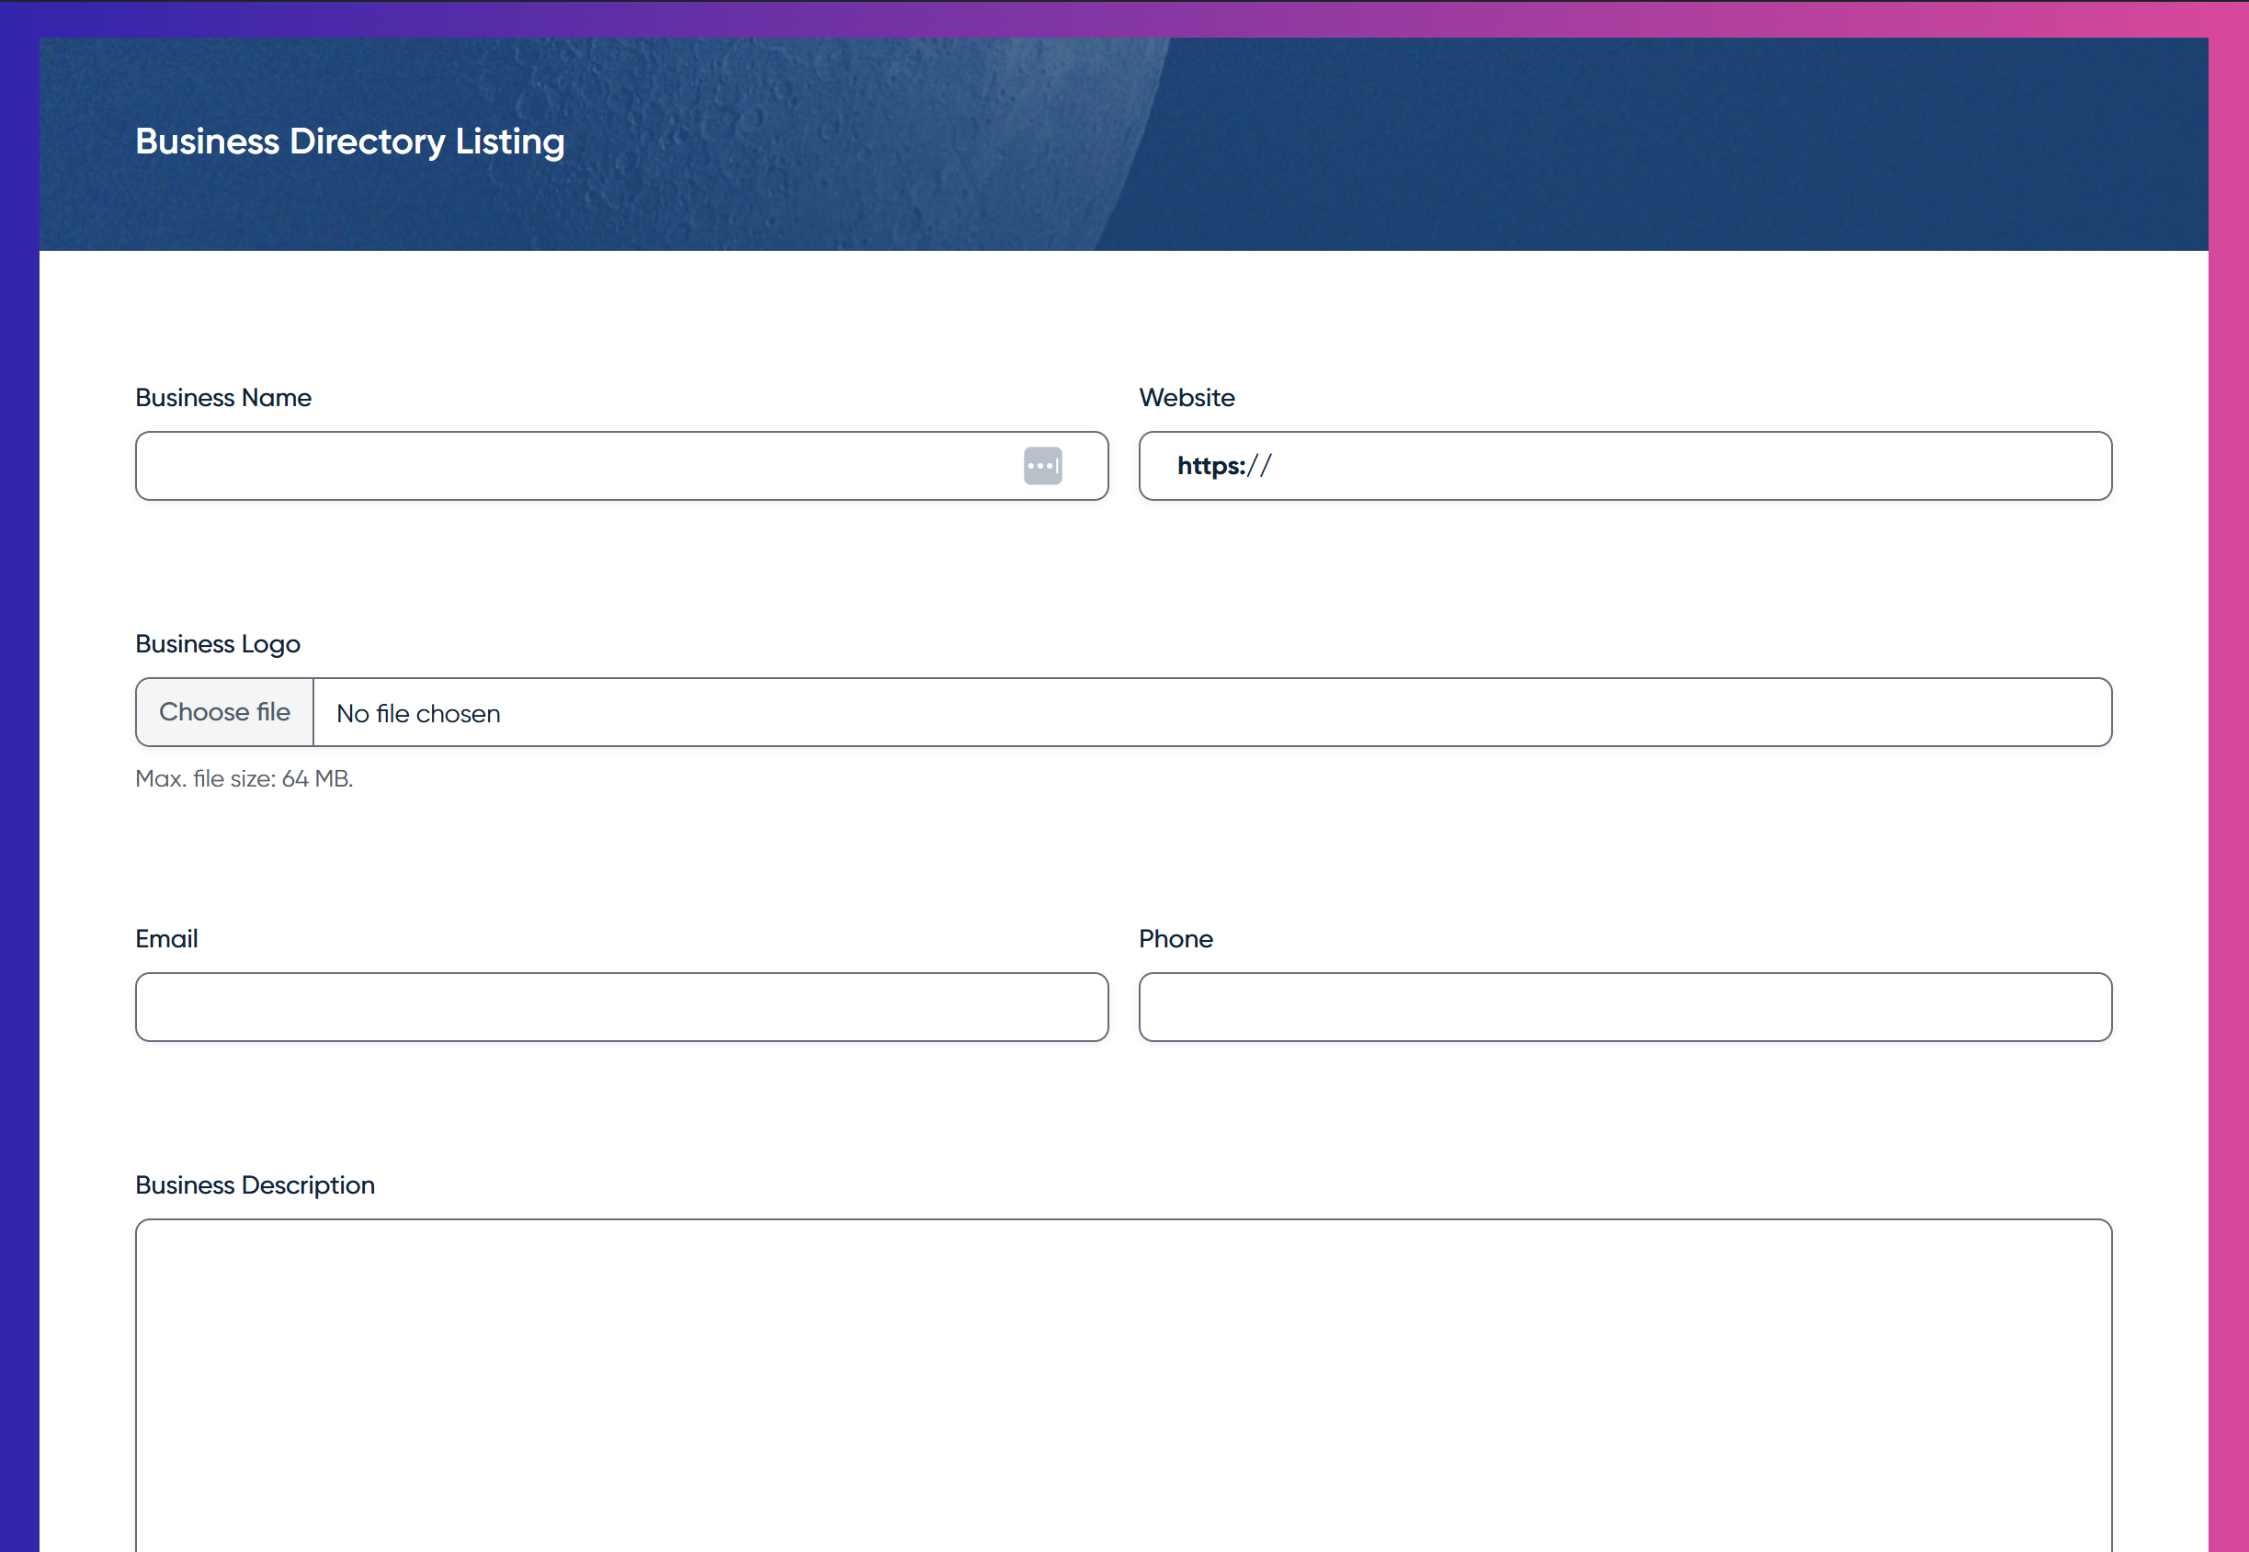Image resolution: width=2249 pixels, height=1552 pixels.
Task: Click the pink gradient border on the right
Action: coord(2229,778)
